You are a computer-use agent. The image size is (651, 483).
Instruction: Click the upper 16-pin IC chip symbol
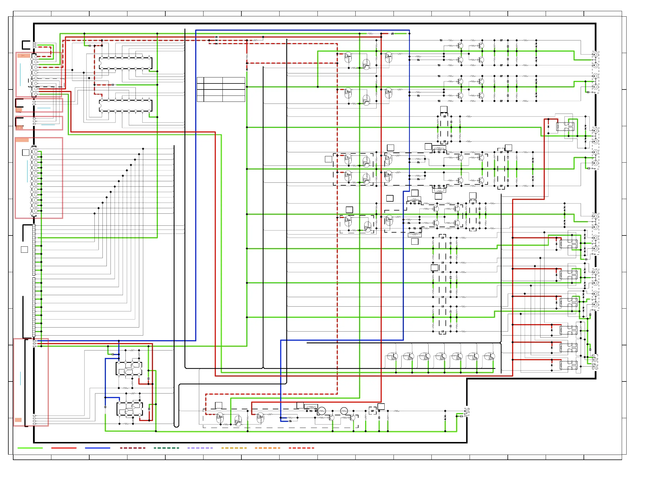click(126, 63)
